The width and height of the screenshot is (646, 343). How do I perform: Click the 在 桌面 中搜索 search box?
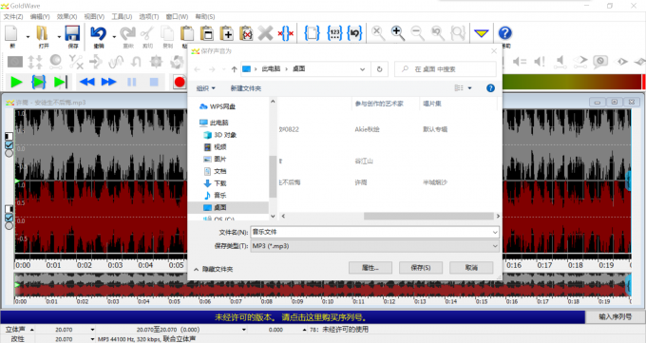click(446, 69)
